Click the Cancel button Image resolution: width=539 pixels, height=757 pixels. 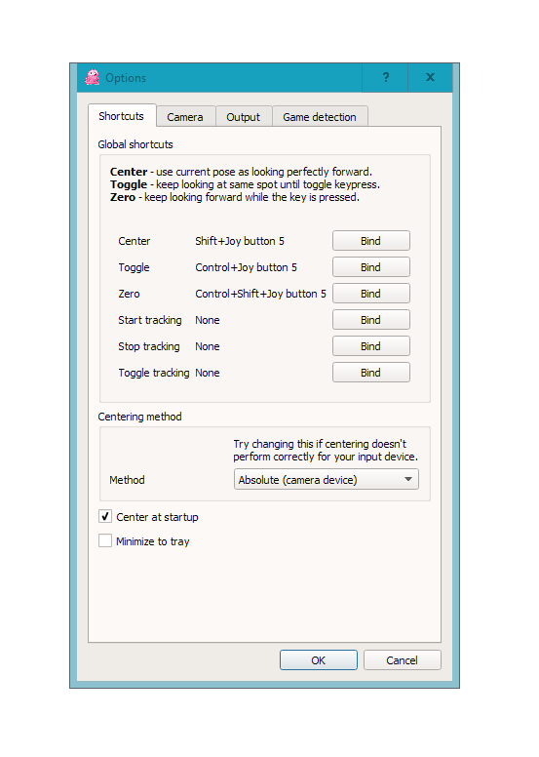tap(402, 660)
